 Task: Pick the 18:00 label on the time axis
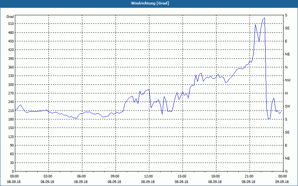click(215, 176)
